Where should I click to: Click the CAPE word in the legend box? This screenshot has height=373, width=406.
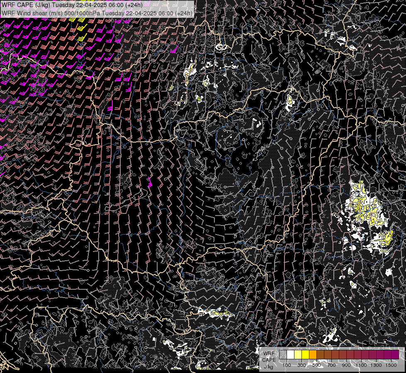tap(269, 360)
